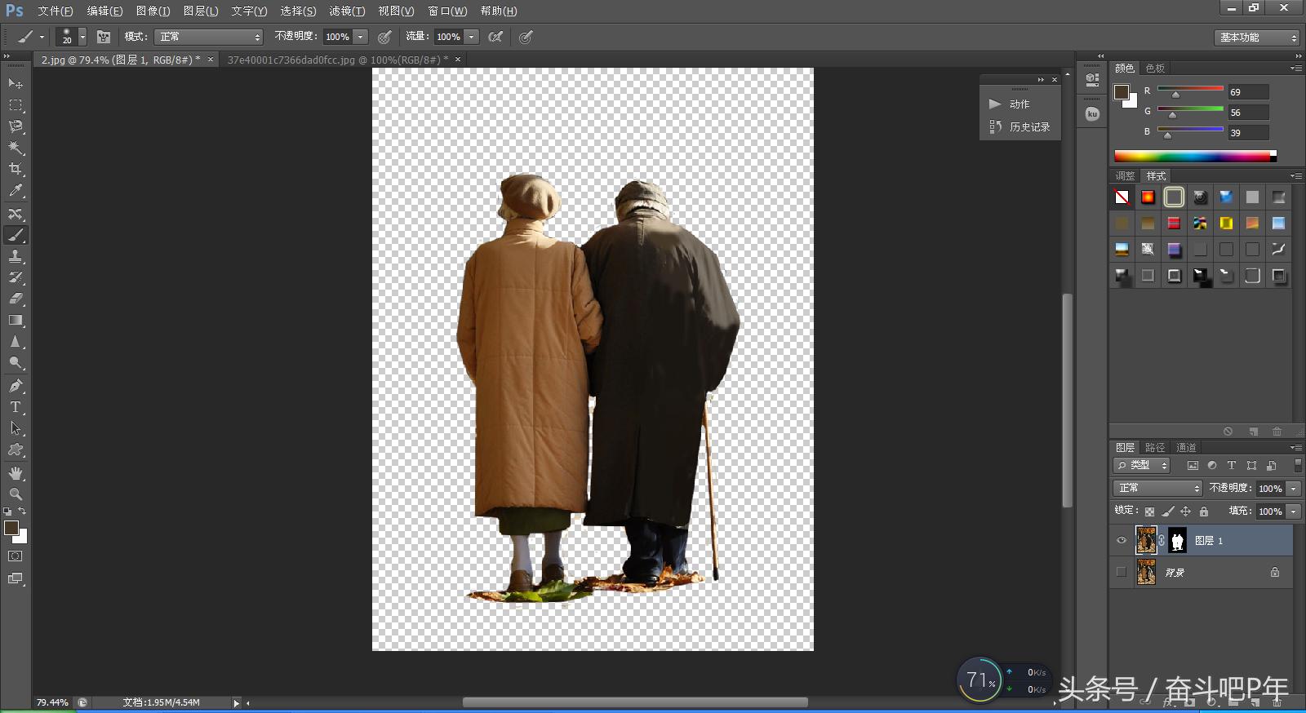1306x713 pixels.
Task: Open the brush blend mode 正常 dropdown
Action: (x=209, y=37)
